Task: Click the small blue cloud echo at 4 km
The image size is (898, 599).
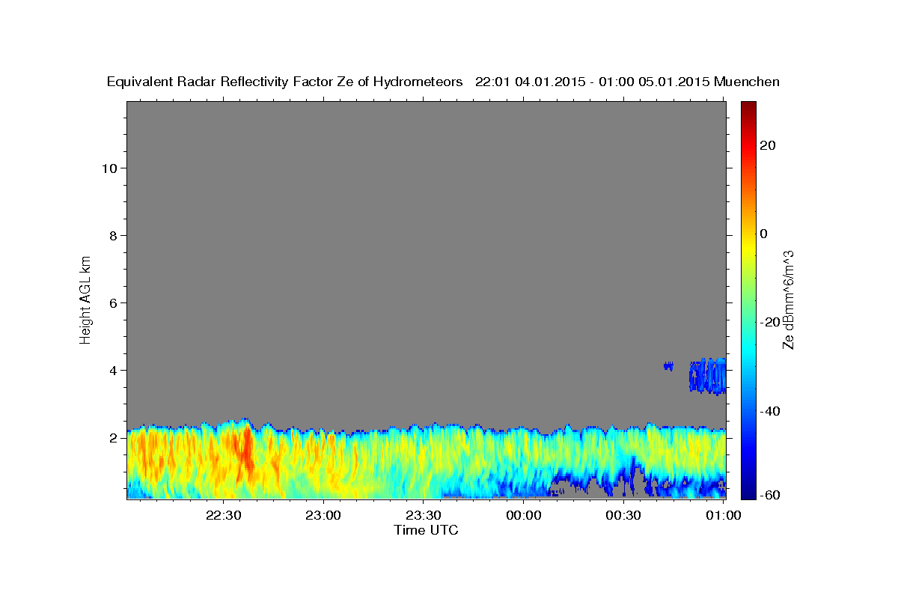Action: click(668, 365)
